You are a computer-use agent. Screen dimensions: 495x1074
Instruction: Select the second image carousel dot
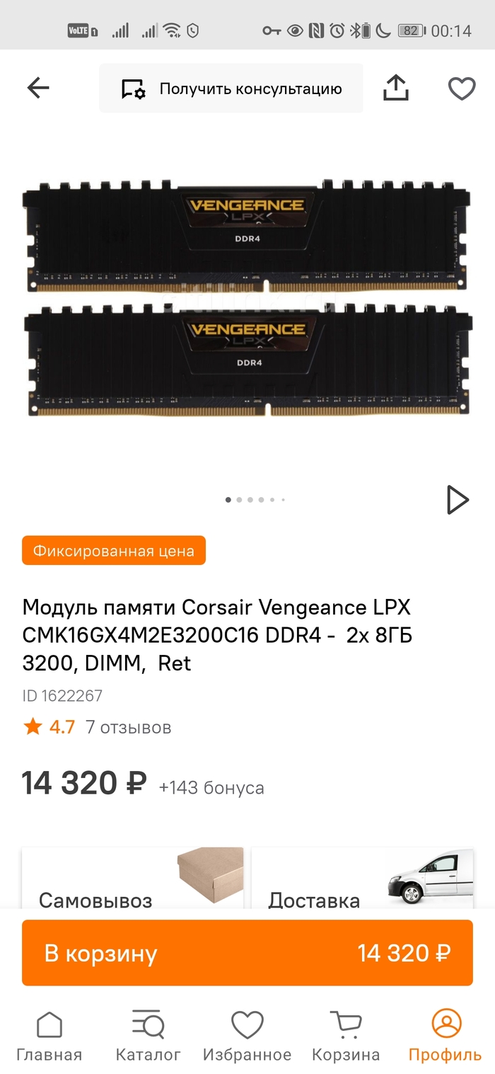239,500
